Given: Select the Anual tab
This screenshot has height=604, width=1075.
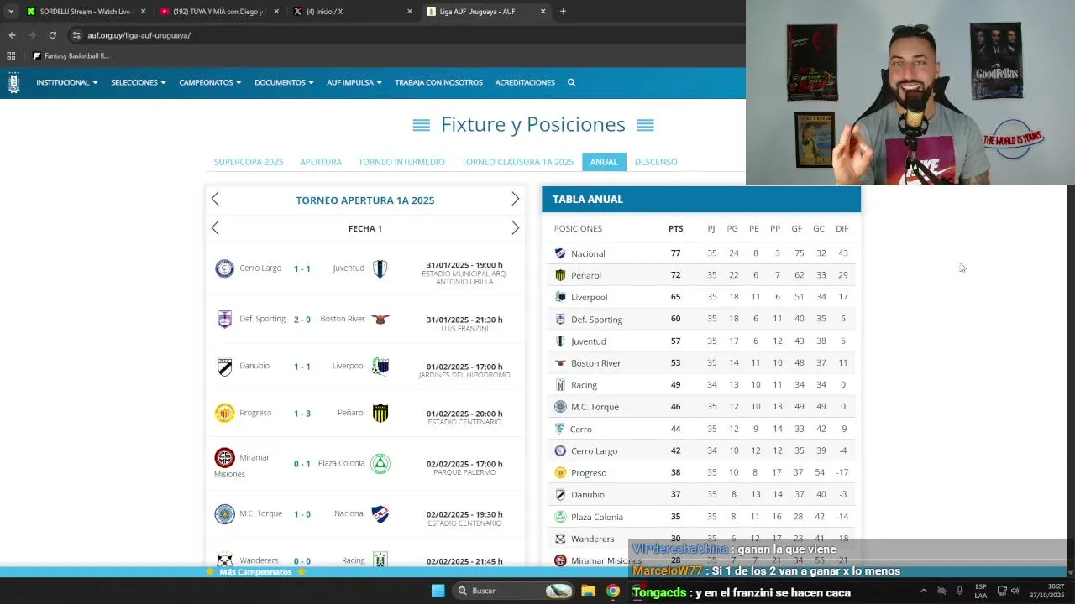Looking at the screenshot, I should [x=604, y=162].
